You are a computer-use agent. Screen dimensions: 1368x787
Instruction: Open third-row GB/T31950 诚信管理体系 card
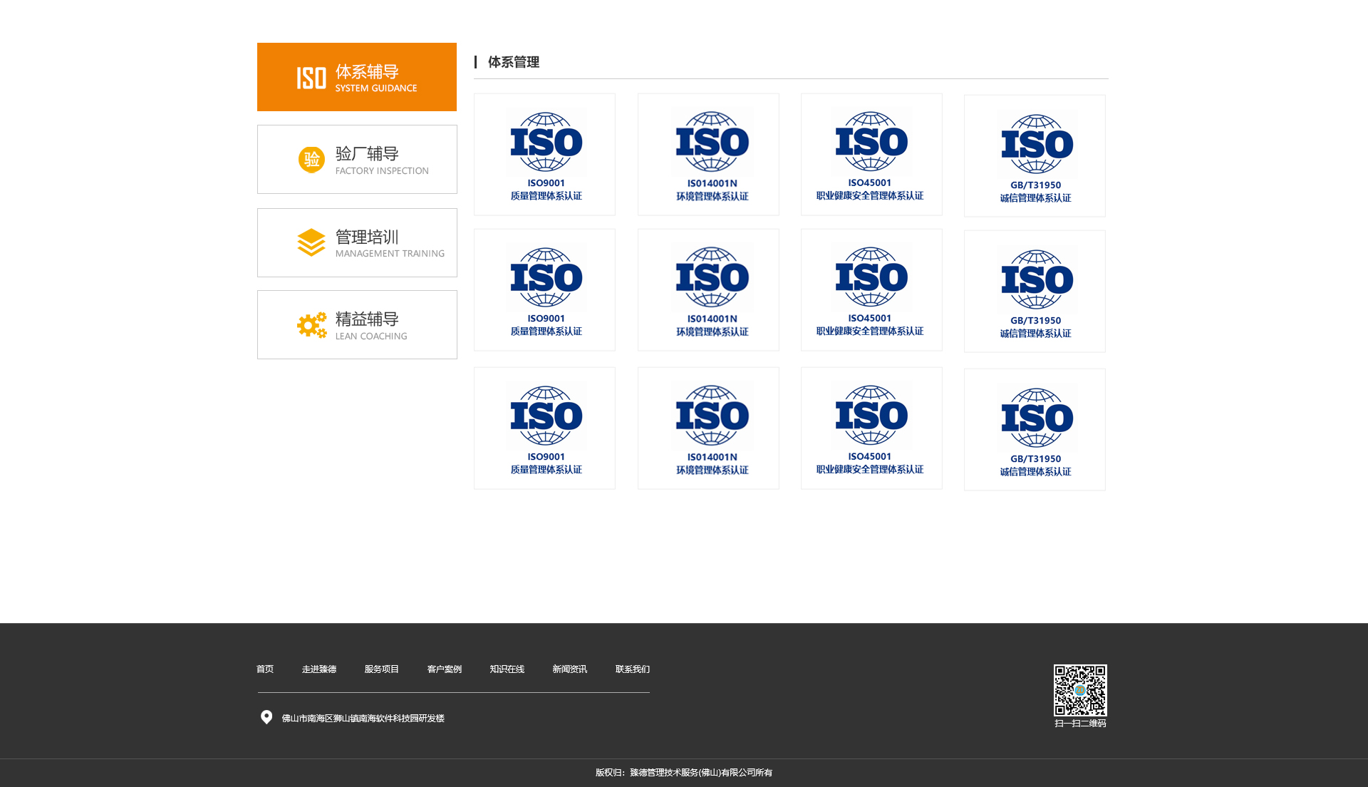pos(1035,429)
